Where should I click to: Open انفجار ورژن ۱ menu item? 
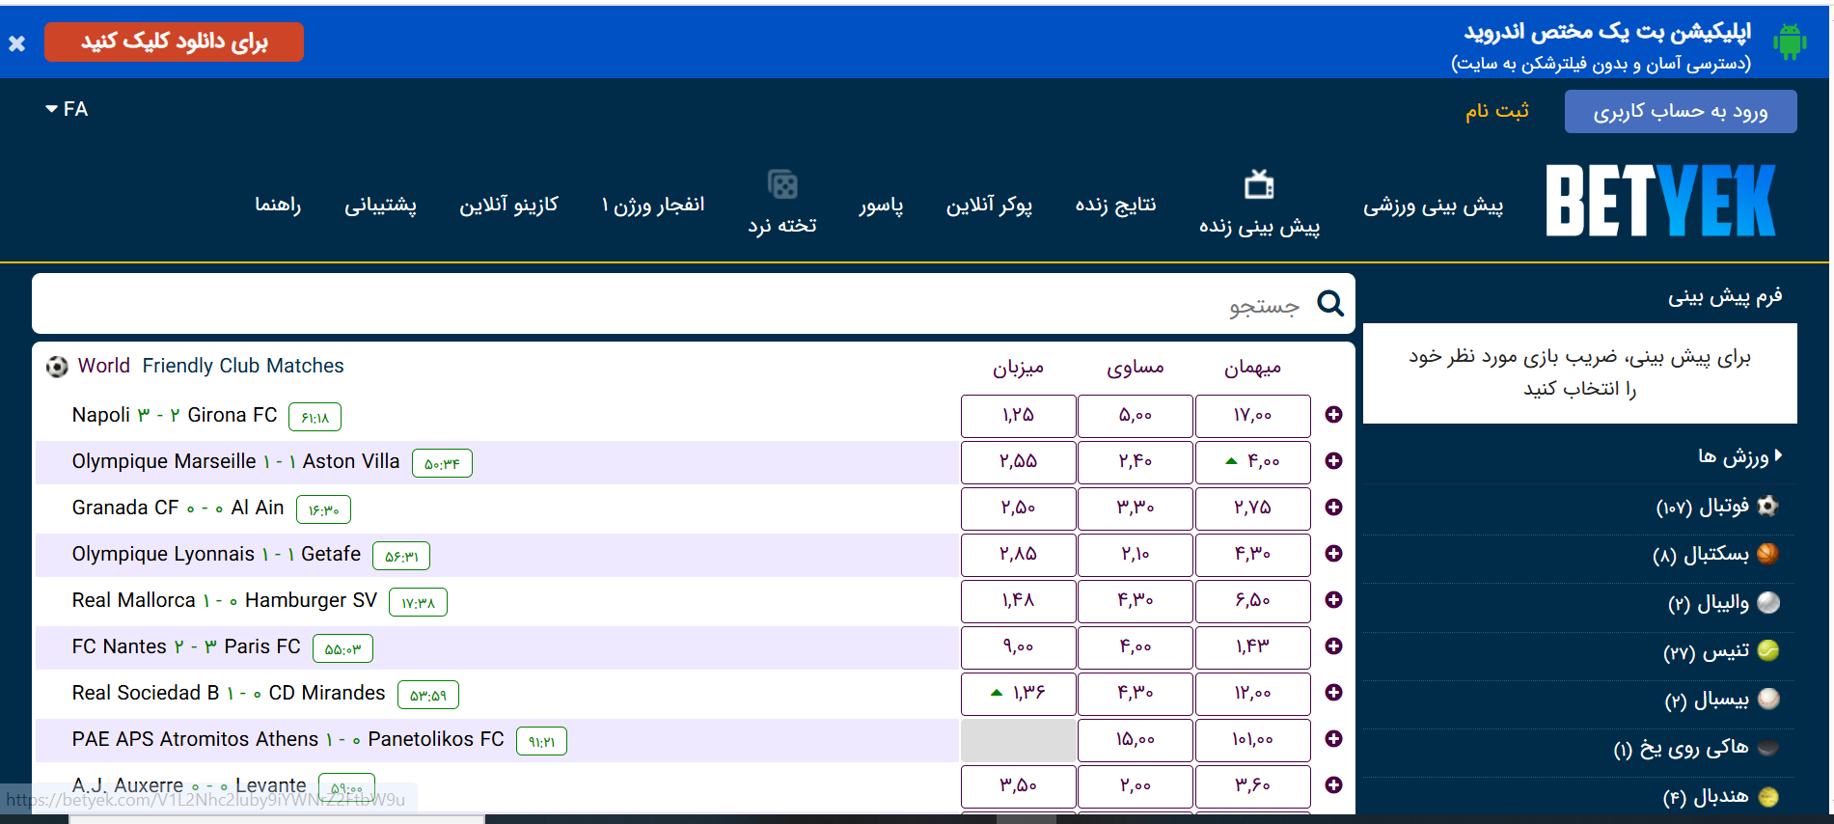click(653, 205)
